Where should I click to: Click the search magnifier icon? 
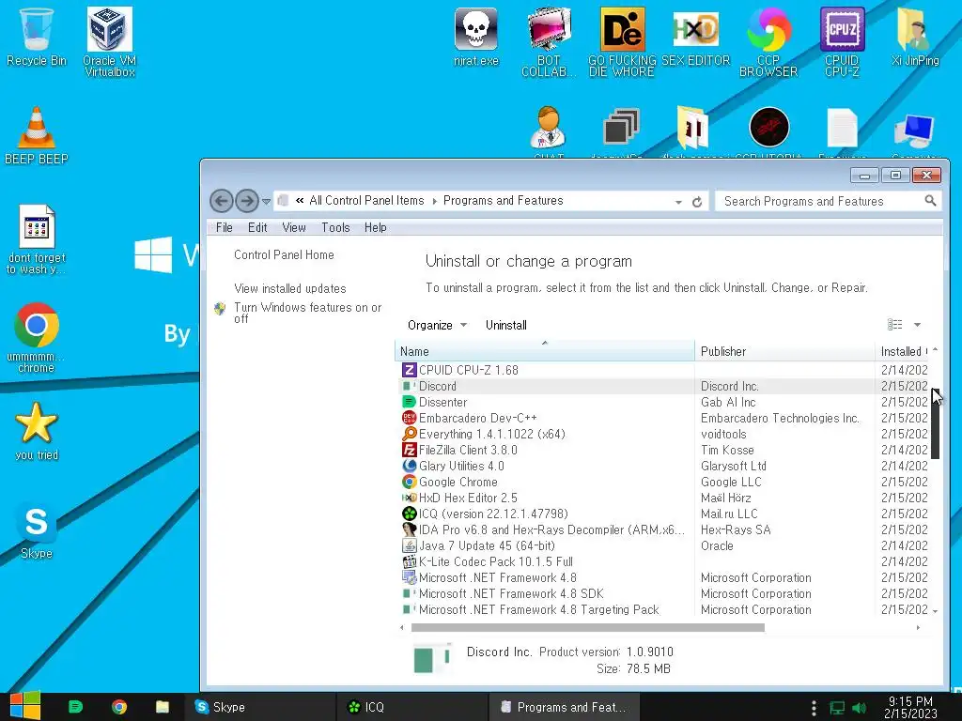(x=930, y=201)
